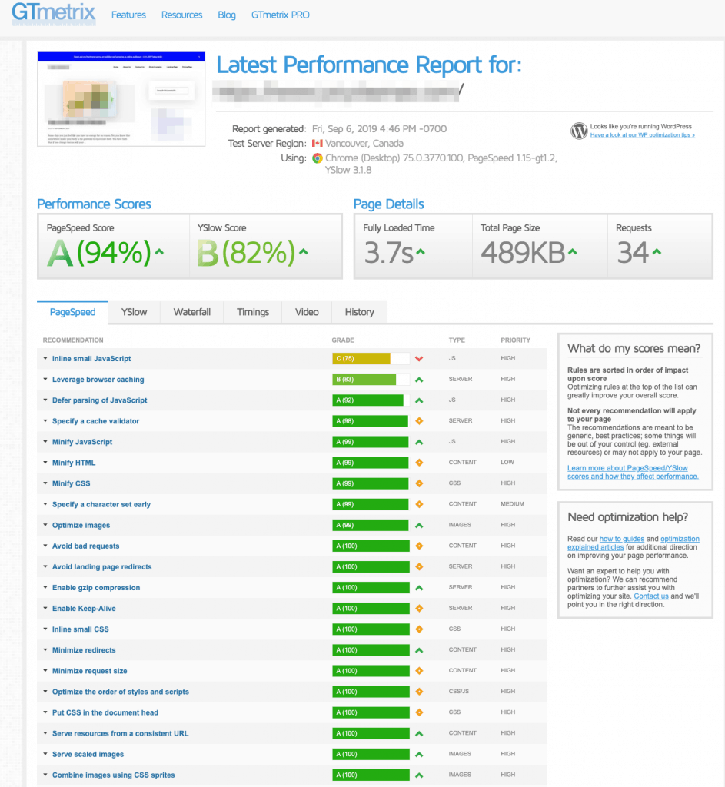Click red down arrow for Inline small JavaScript
Viewport: 725px width, 787px height.
coord(419,359)
